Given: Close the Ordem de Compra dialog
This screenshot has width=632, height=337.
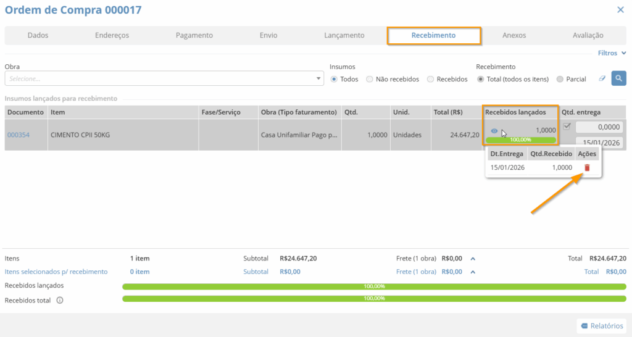Looking at the screenshot, I should pyautogui.click(x=620, y=9).
